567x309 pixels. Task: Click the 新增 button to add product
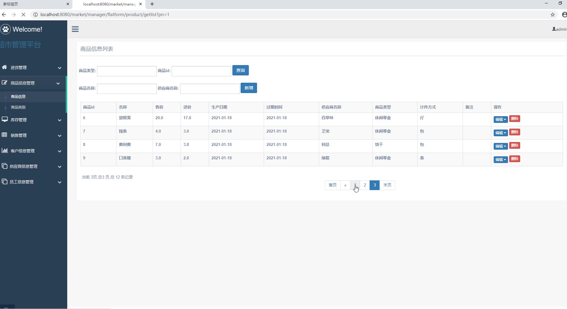pyautogui.click(x=249, y=88)
